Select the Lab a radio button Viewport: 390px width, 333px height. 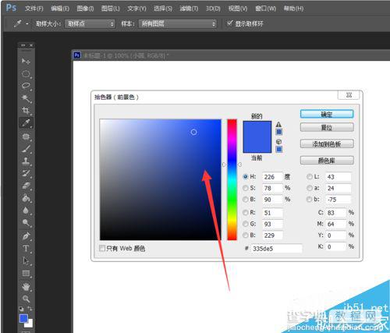310,188
